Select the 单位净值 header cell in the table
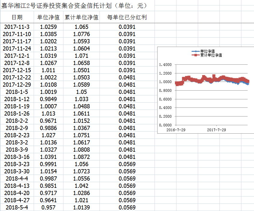This screenshot has width=254, height=211. click(48, 17)
